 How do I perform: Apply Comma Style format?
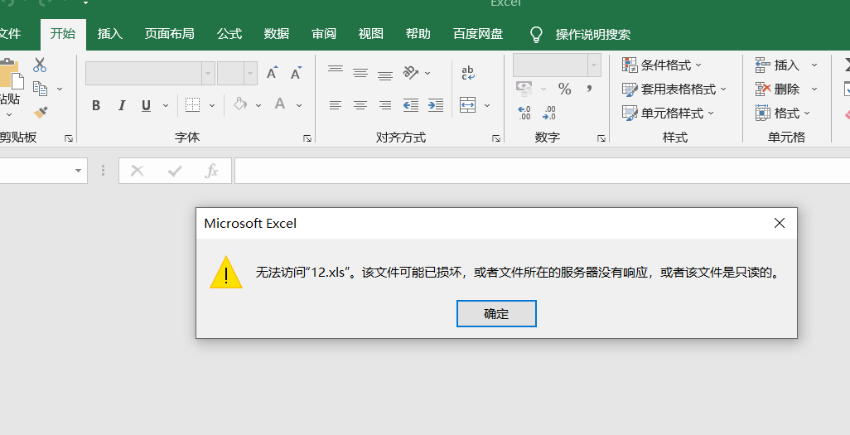point(589,89)
